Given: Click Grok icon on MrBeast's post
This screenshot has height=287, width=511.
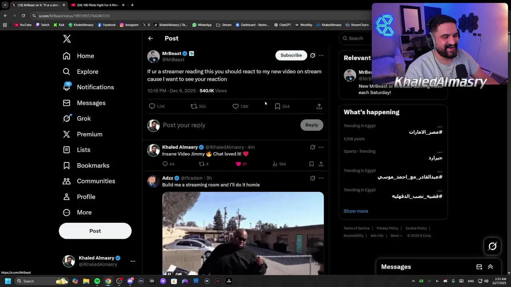Looking at the screenshot, I should point(313,55).
